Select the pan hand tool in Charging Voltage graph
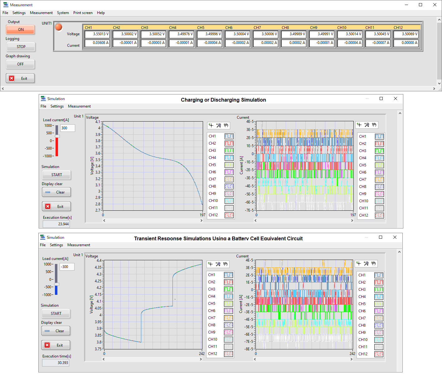This screenshot has width=442, height=374. (226, 125)
